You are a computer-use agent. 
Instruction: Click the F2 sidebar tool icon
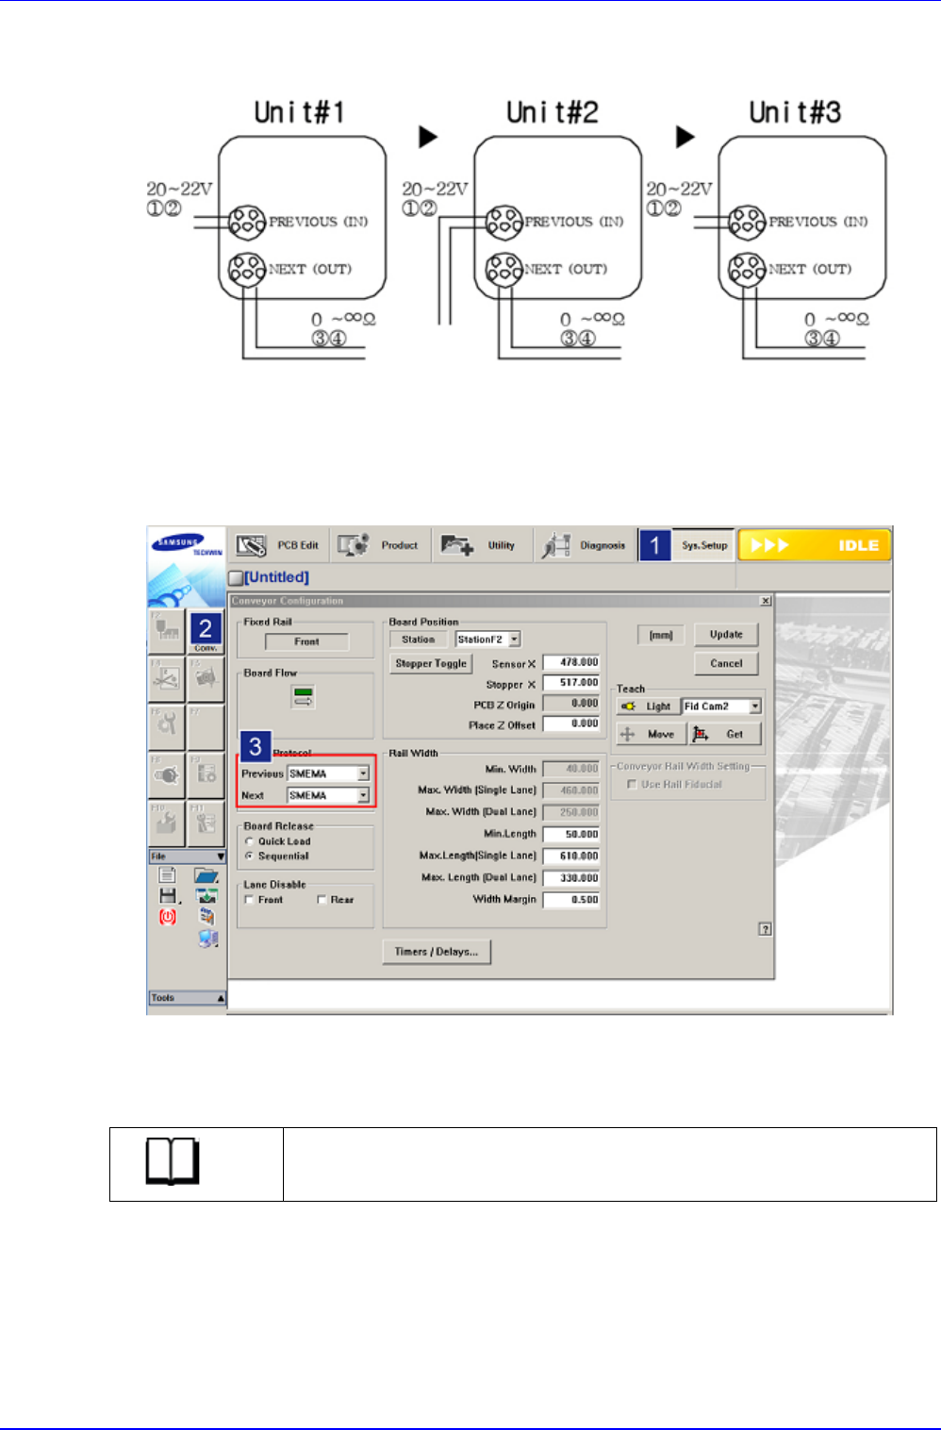166,631
